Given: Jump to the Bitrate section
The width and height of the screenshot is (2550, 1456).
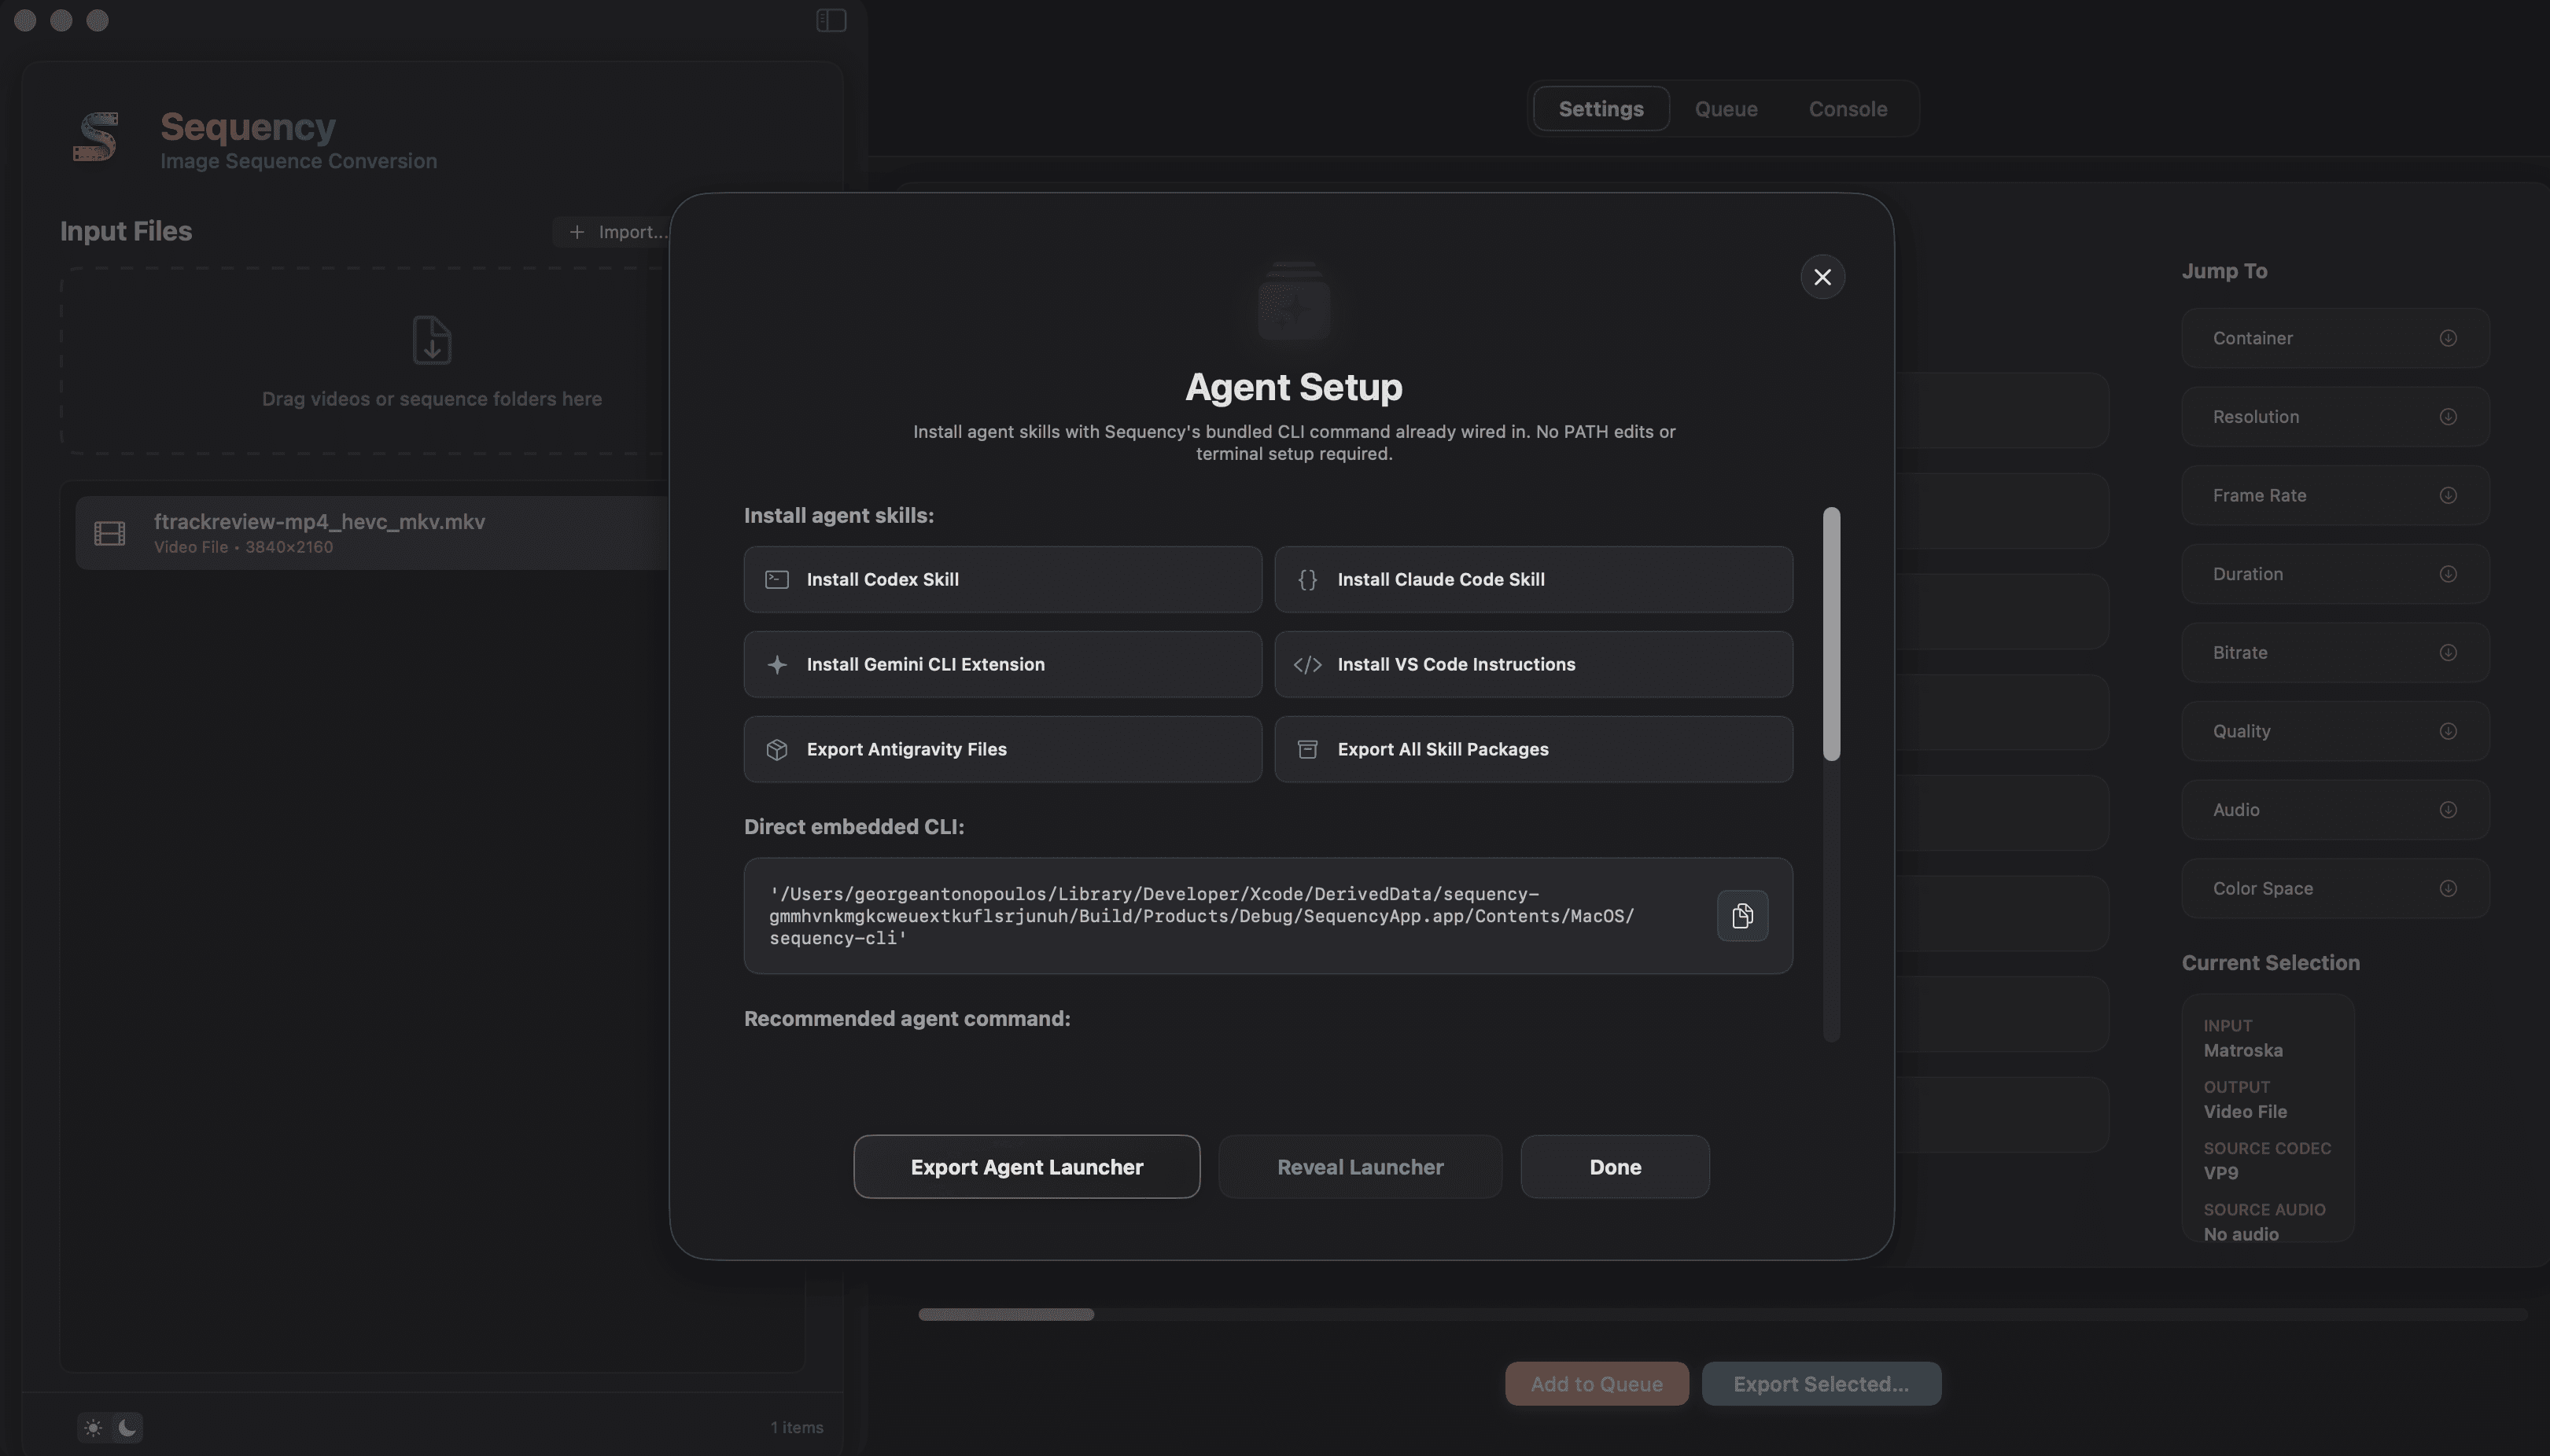Looking at the screenshot, I should coord(2335,653).
